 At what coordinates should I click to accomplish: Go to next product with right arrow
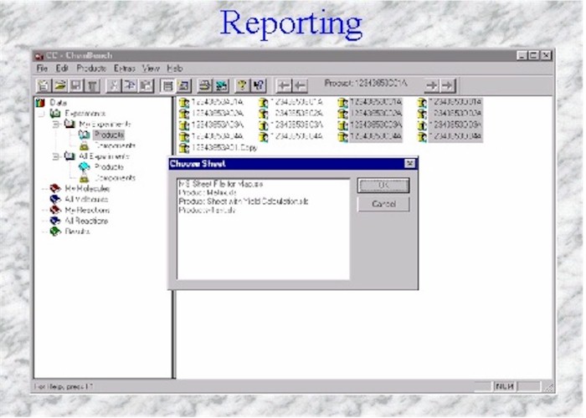click(x=431, y=85)
